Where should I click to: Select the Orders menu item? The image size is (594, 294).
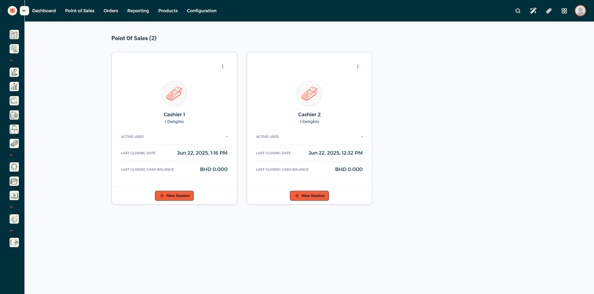[x=111, y=11]
